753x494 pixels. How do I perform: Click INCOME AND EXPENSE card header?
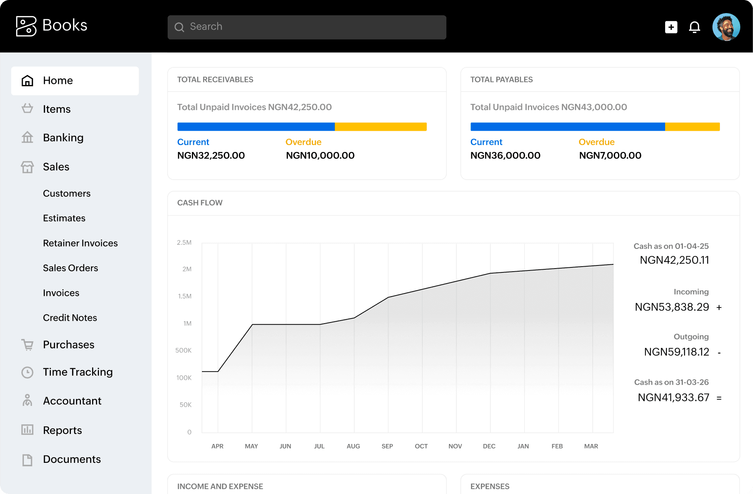tap(220, 486)
